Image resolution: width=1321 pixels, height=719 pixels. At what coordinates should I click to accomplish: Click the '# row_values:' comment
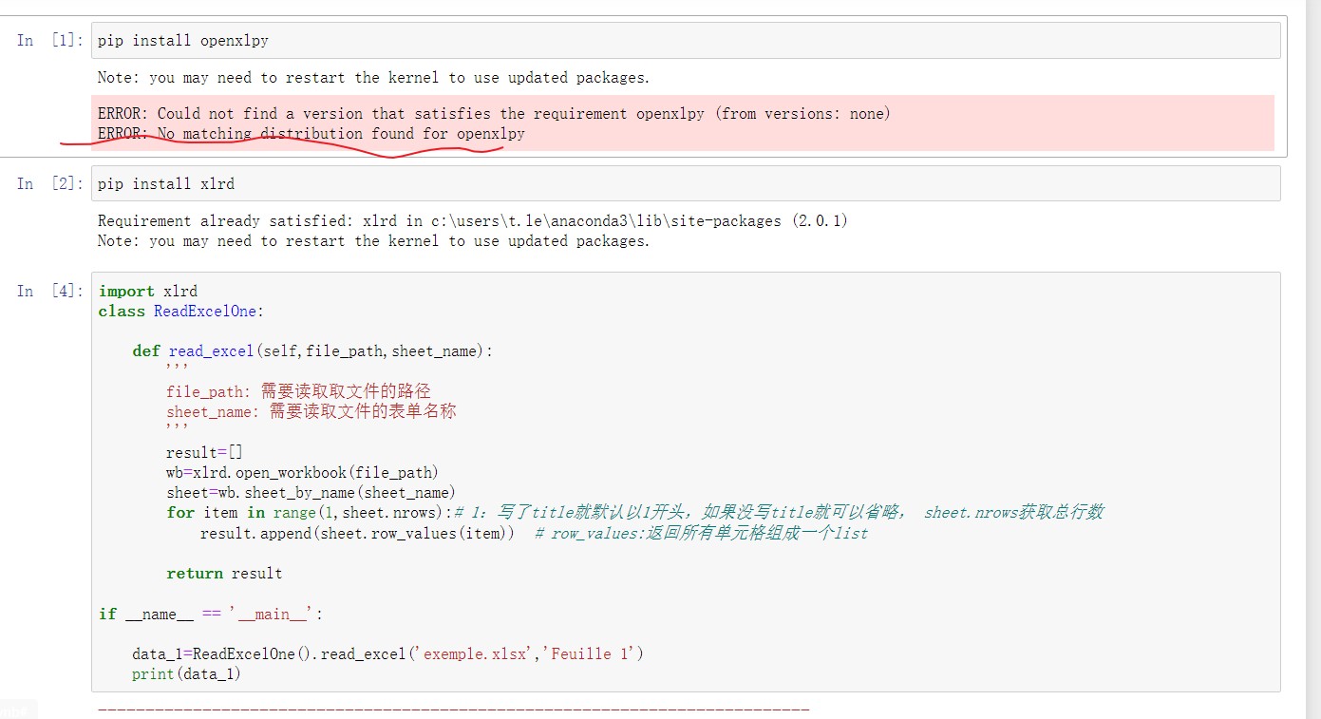tap(702, 533)
